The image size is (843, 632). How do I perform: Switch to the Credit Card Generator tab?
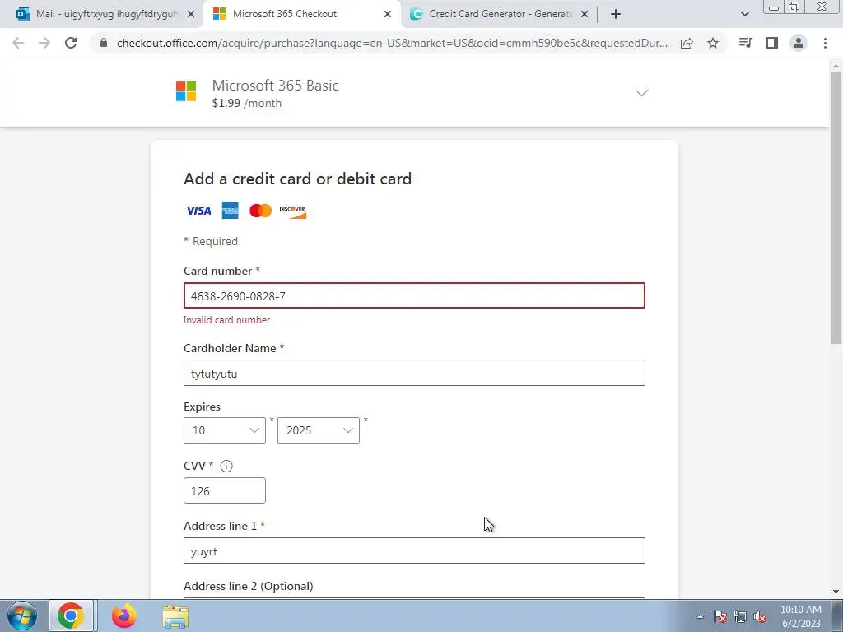pos(499,14)
